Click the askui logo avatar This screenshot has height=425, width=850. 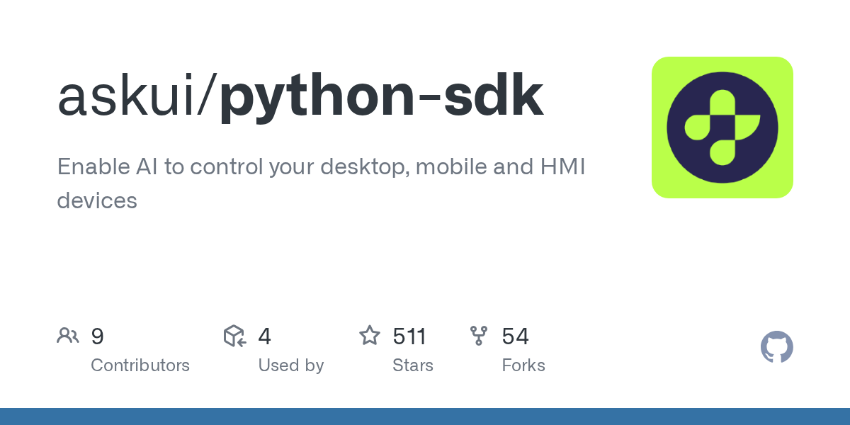(722, 127)
